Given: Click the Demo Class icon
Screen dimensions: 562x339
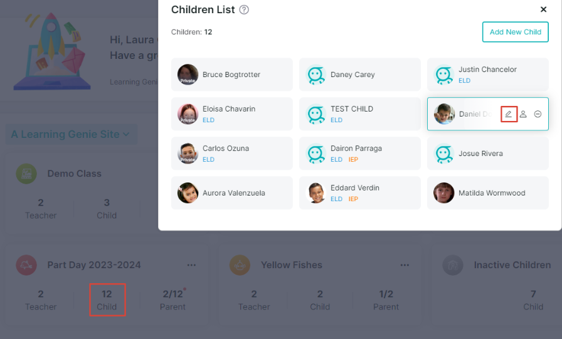Looking at the screenshot, I should 26,174.
